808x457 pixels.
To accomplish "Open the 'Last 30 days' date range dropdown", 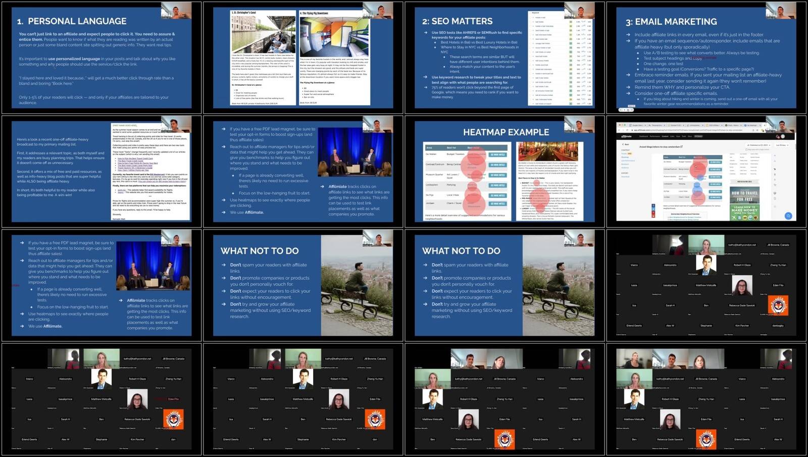I will (782, 145).
